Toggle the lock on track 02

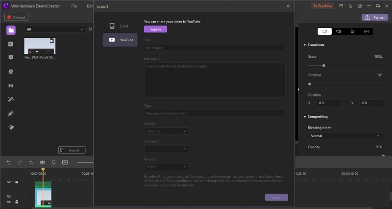tap(17, 202)
